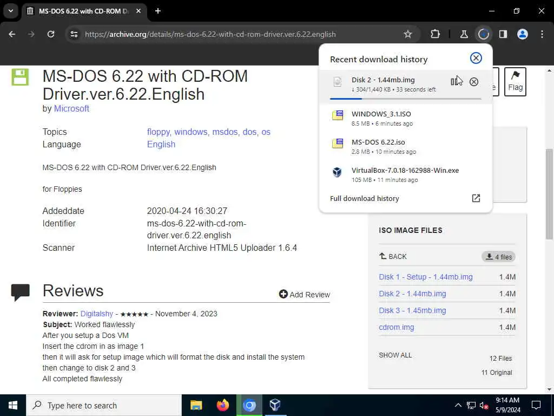Open full download history external-link icon

click(476, 198)
